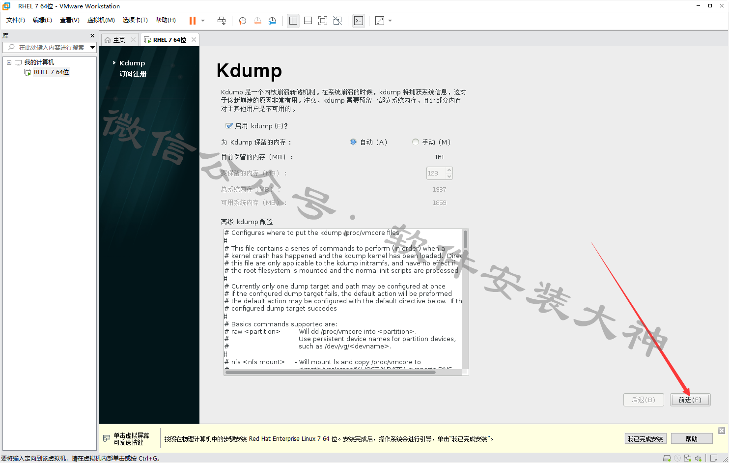729x463 pixels.
Task: Click the kdump config vertical scrollbar
Action: 465,299
